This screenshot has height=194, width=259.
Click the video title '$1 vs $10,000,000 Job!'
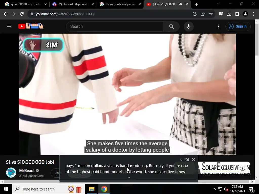point(30,162)
